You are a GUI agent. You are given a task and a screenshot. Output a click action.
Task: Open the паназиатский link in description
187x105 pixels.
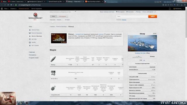coord(79,34)
